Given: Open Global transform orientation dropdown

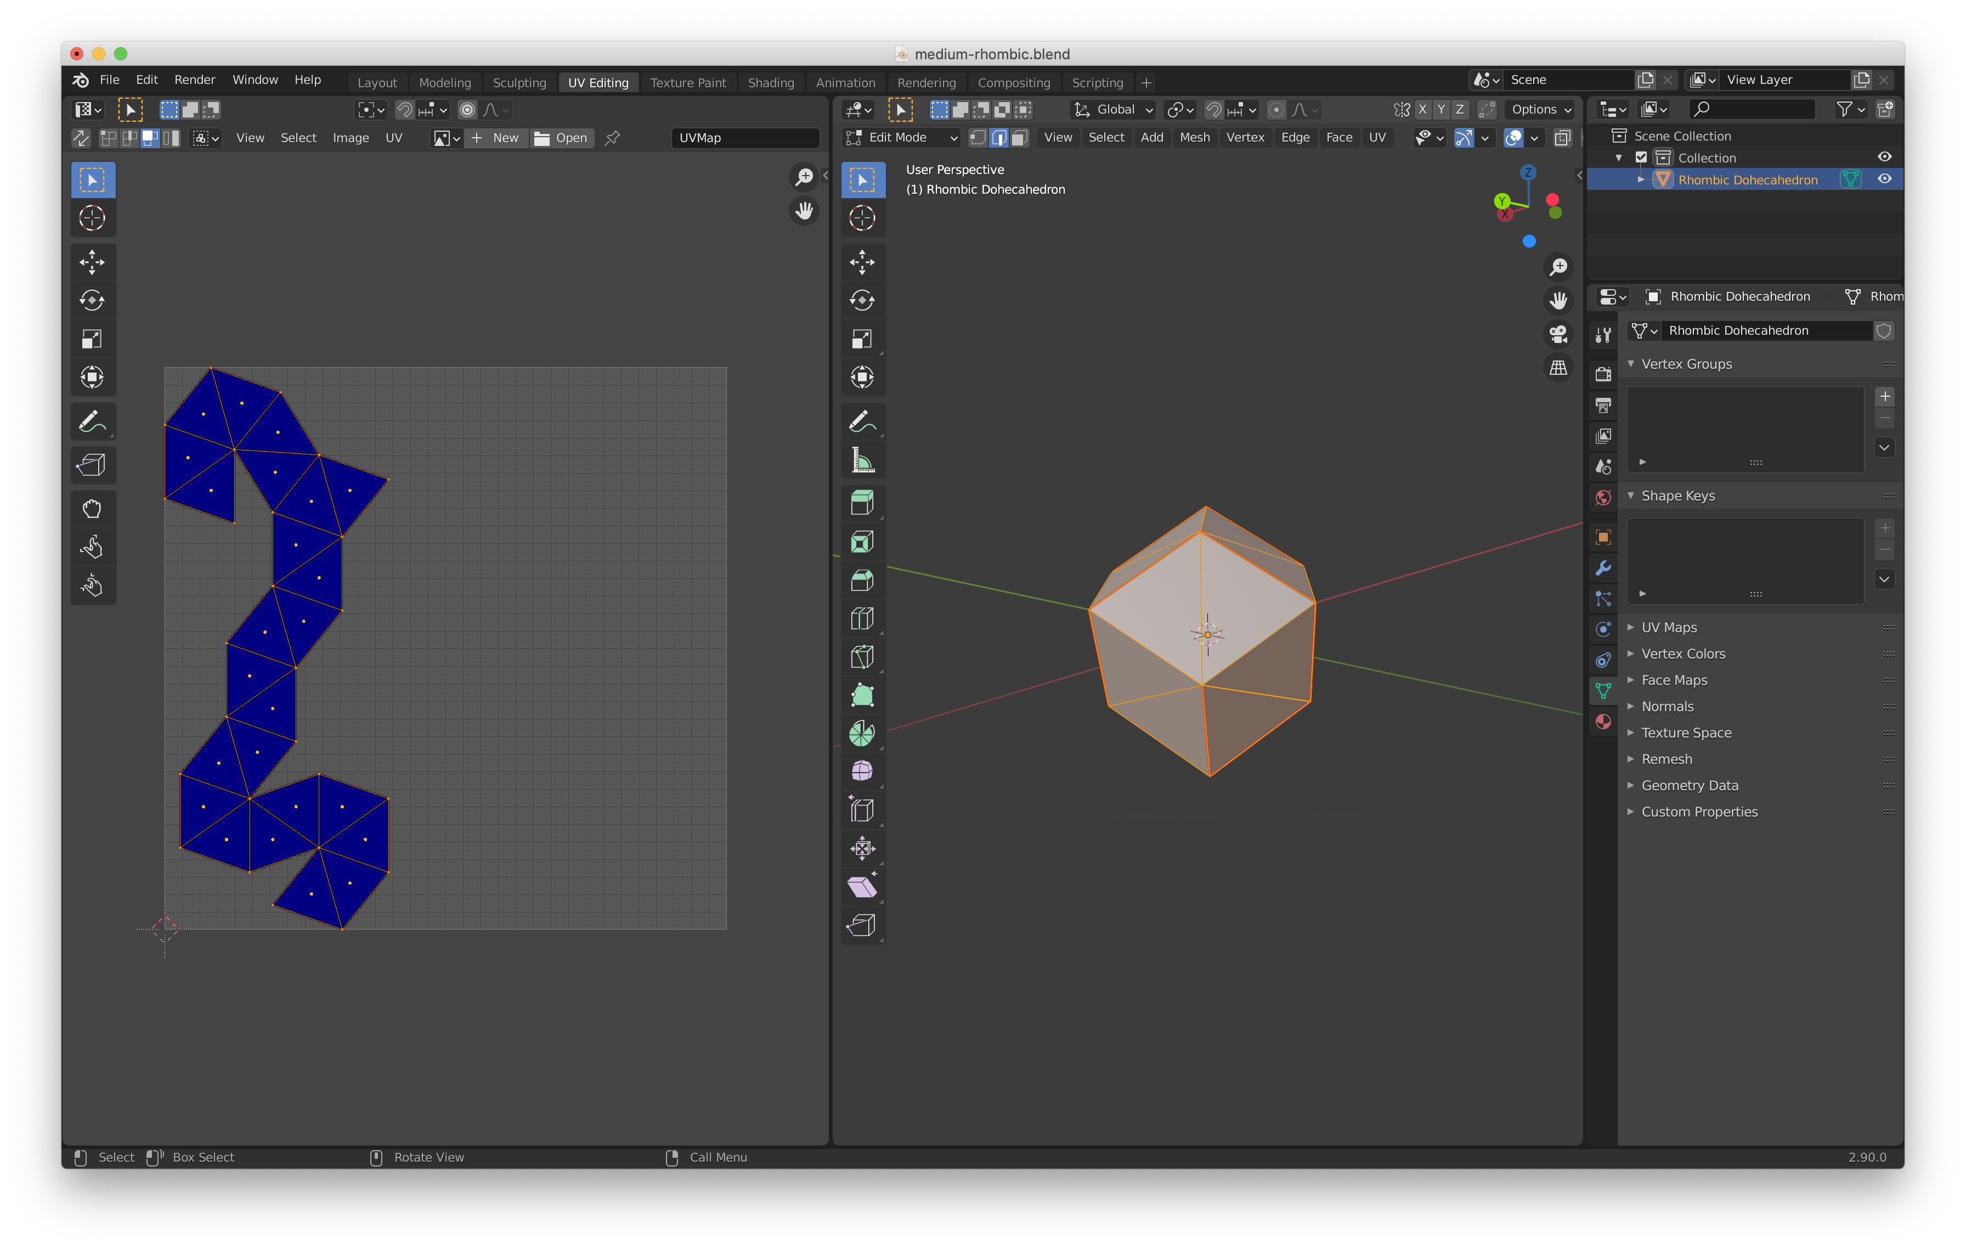Looking at the screenshot, I should point(1114,109).
